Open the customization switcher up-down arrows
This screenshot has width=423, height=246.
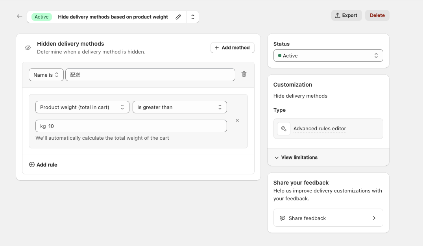192,17
